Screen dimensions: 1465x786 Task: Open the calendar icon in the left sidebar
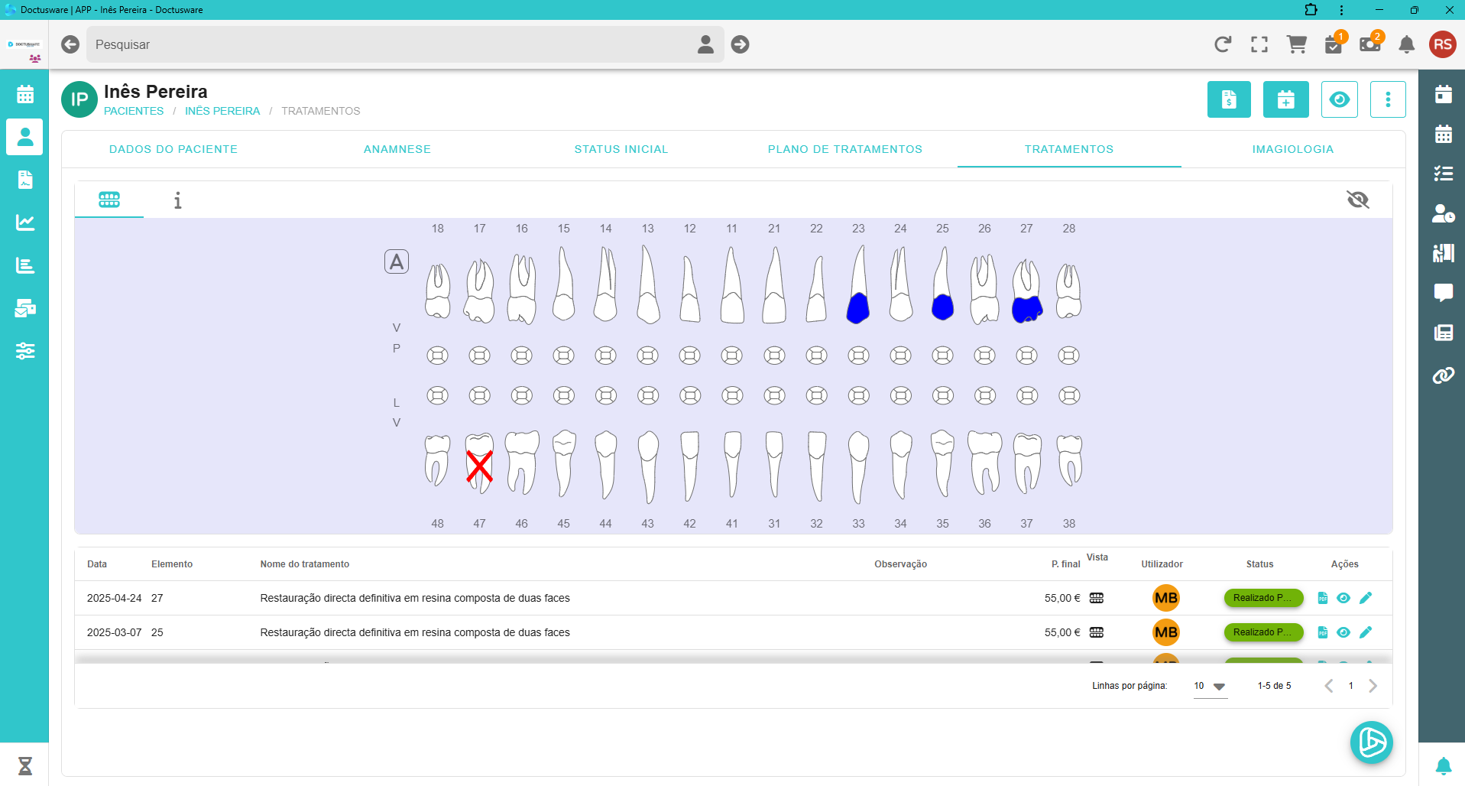point(25,95)
